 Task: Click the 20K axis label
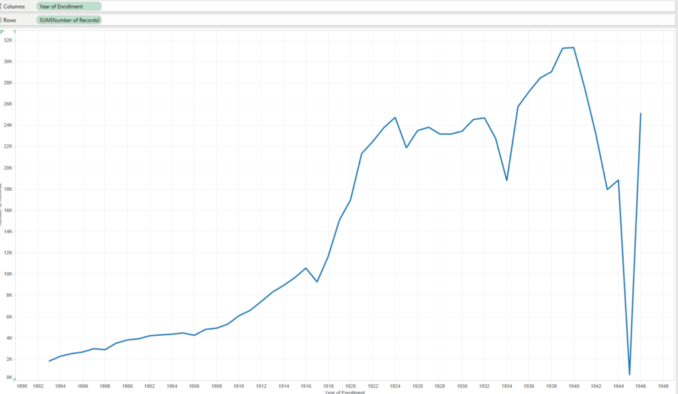coord(8,168)
